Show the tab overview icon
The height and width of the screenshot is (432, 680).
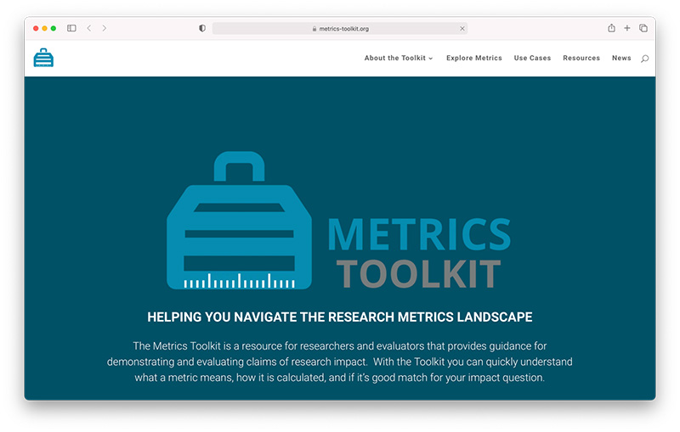643,28
